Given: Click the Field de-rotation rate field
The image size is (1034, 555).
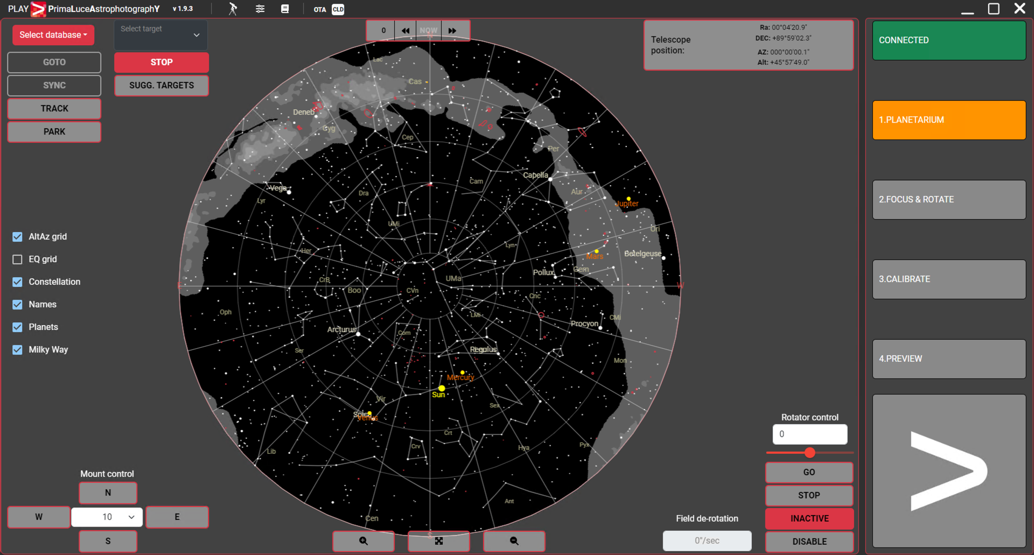Looking at the screenshot, I should coord(707,541).
